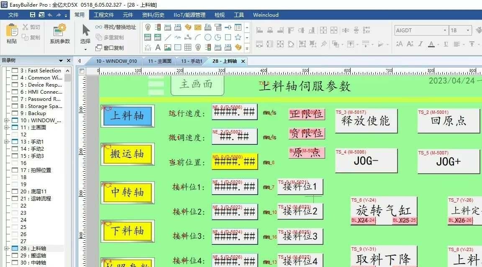Switch to the 元件 ribbon tab
The height and width of the screenshot is (267, 482).
(128, 15)
